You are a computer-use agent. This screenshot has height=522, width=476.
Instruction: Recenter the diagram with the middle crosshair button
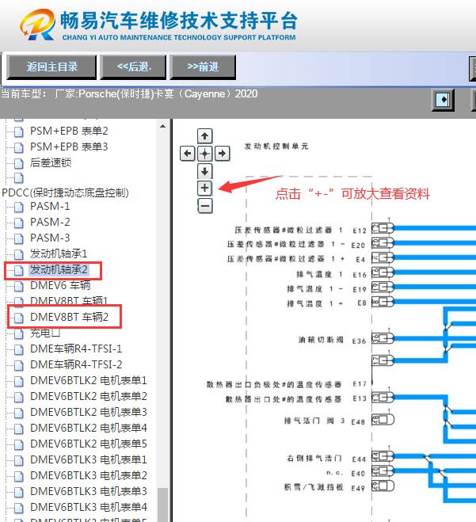(204, 154)
